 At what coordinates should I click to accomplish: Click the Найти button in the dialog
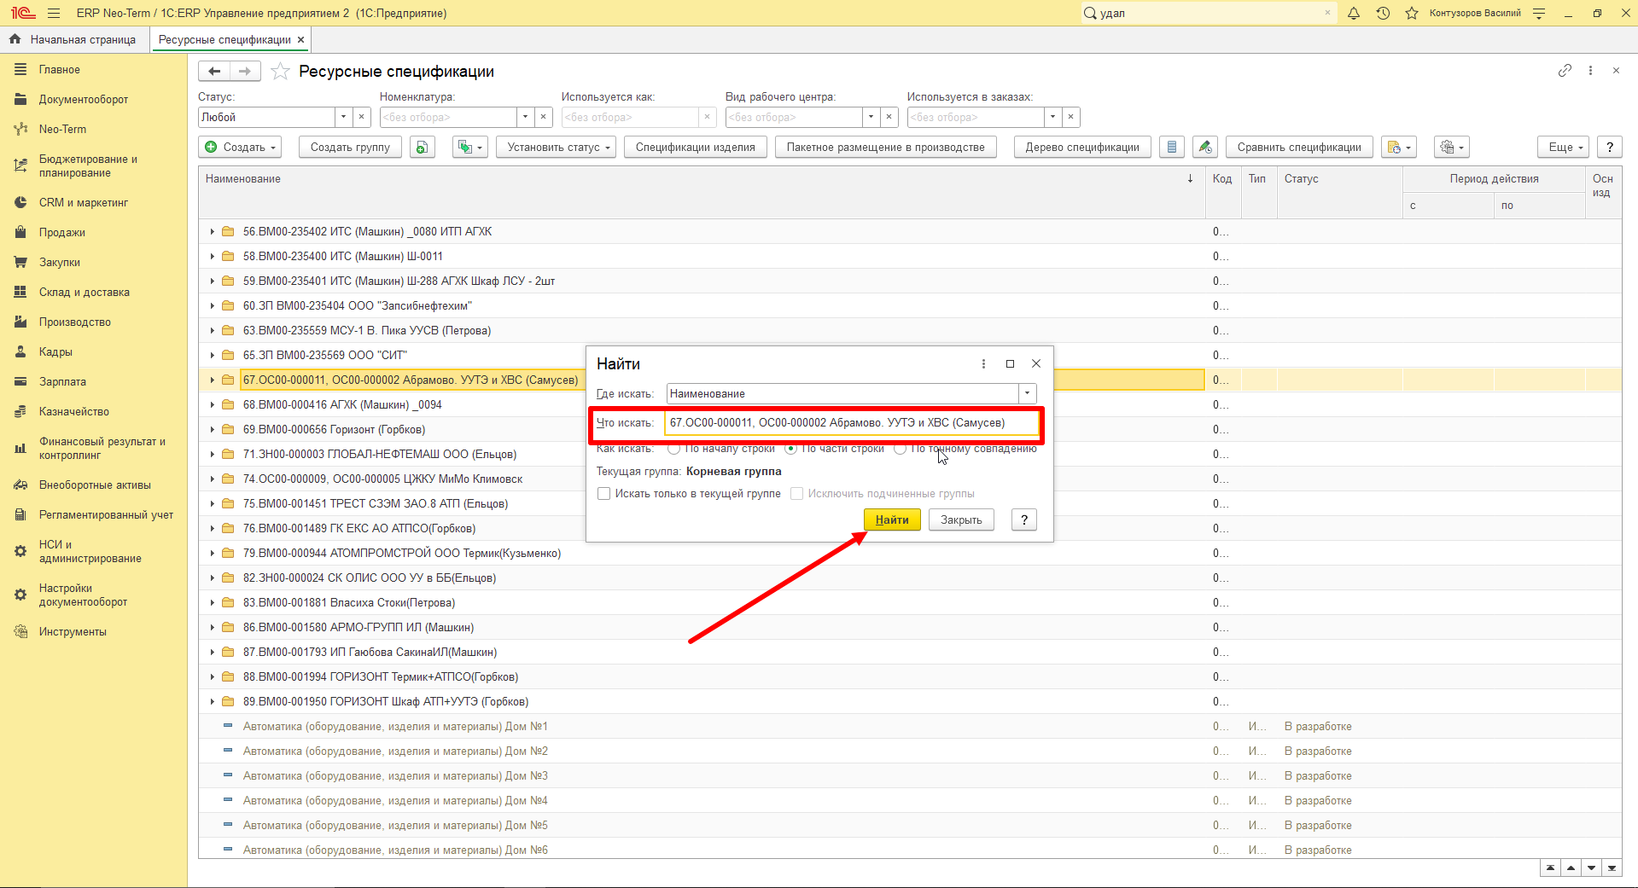click(892, 519)
